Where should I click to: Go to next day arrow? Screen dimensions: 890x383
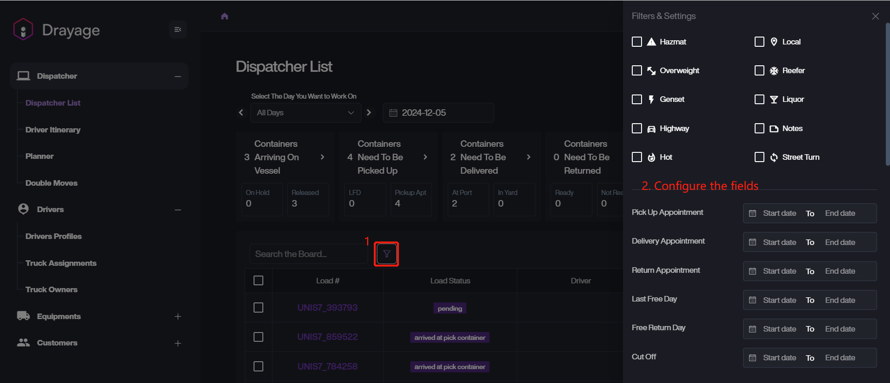(x=369, y=113)
